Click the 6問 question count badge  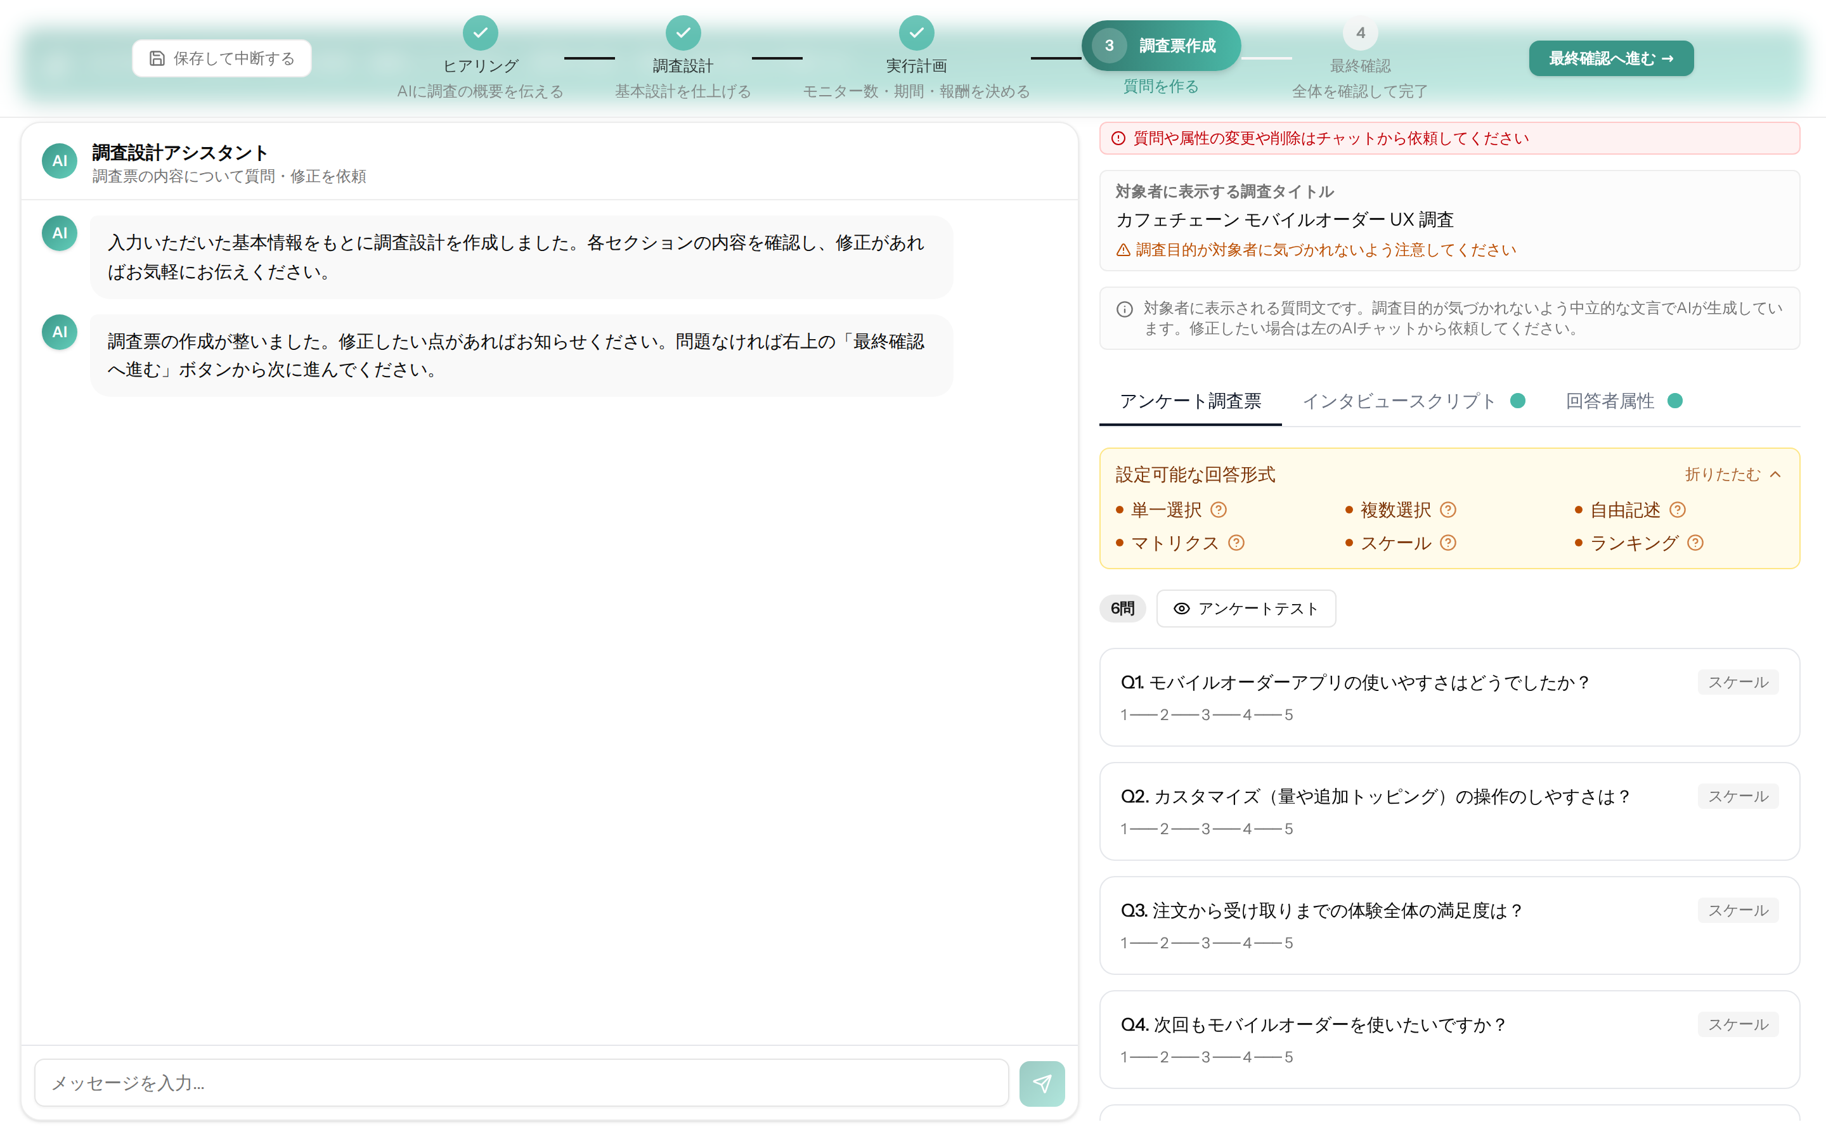pos(1122,609)
